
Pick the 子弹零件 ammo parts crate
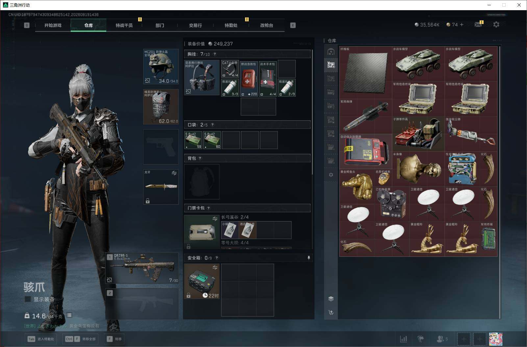coord(418,134)
